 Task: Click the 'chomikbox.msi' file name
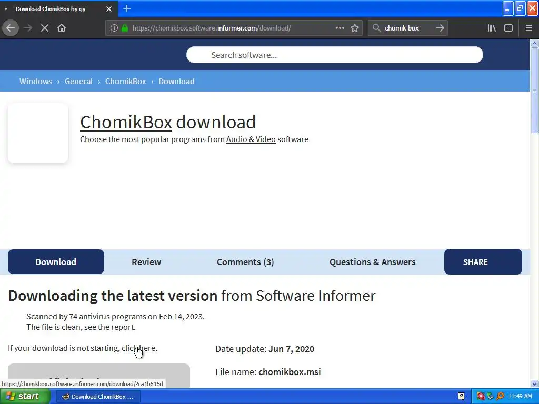click(x=290, y=372)
